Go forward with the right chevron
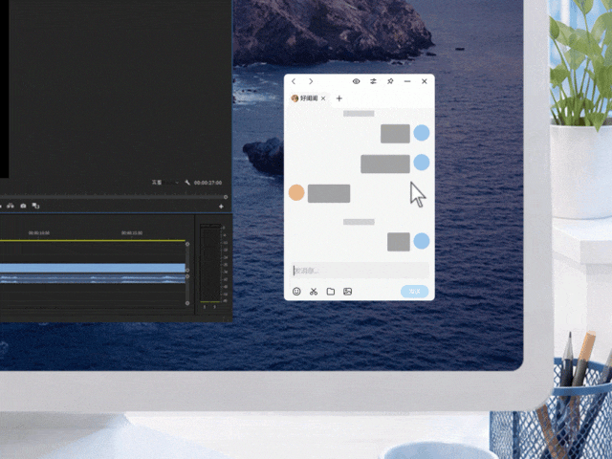 click(311, 81)
